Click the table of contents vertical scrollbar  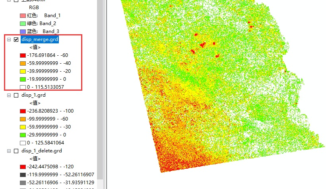click(100, 90)
